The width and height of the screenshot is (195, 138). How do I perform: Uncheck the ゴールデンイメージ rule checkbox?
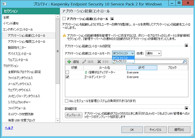click(67, 77)
